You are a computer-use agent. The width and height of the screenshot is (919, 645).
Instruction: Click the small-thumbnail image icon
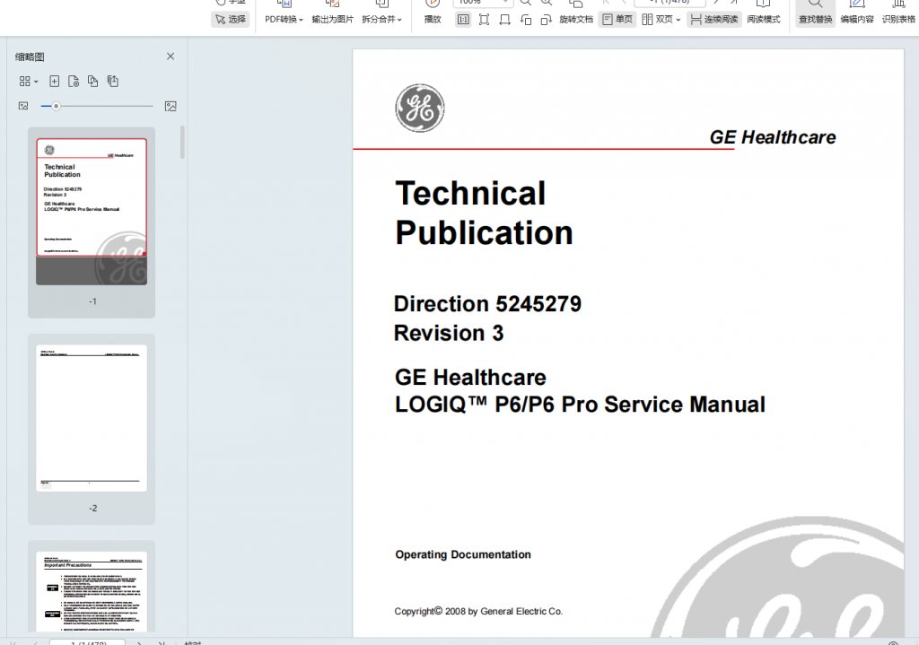click(23, 106)
